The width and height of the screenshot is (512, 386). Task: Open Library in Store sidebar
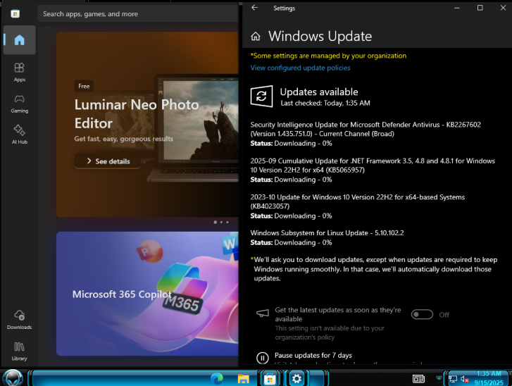point(19,351)
